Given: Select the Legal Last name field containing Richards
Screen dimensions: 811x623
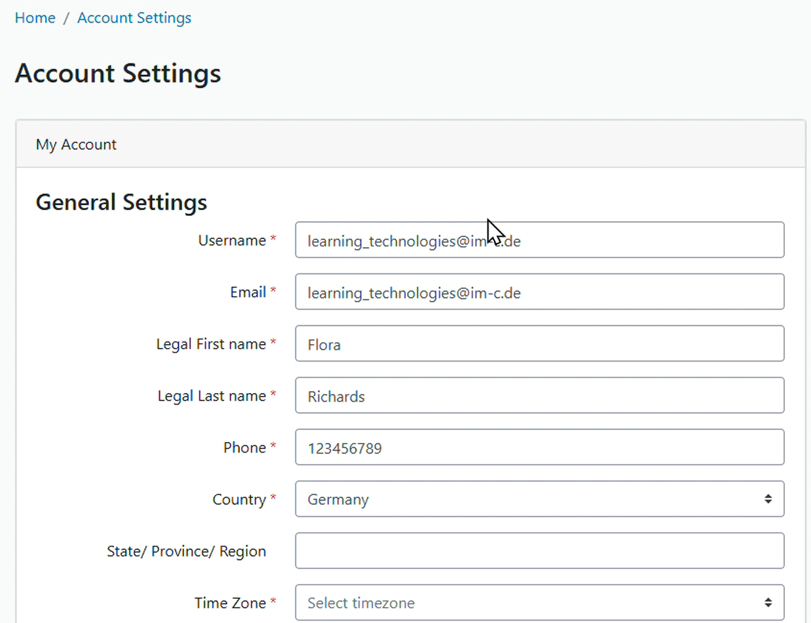Looking at the screenshot, I should (539, 396).
